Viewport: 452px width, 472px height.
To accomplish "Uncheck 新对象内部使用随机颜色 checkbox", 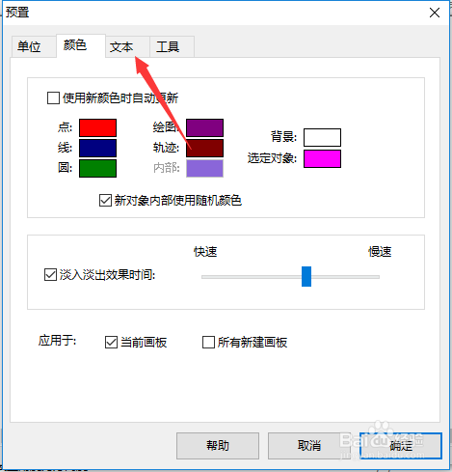I will 105,200.
